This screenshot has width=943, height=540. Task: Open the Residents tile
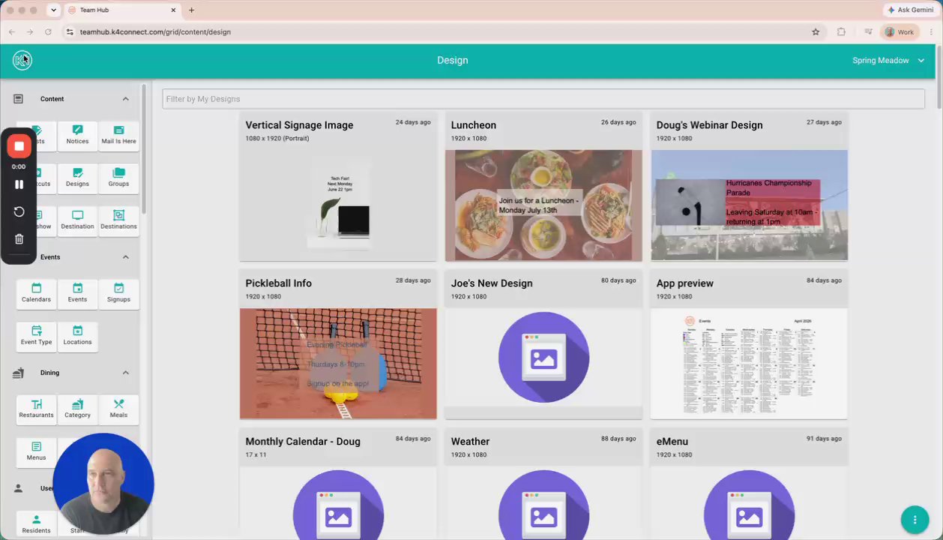[x=36, y=524]
